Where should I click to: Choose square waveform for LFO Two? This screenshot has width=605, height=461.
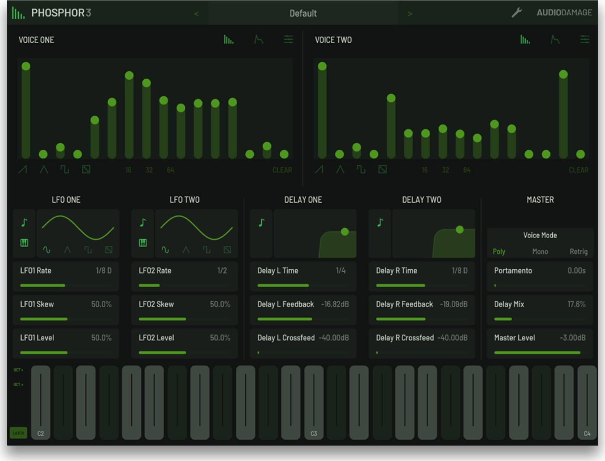pyautogui.click(x=207, y=250)
